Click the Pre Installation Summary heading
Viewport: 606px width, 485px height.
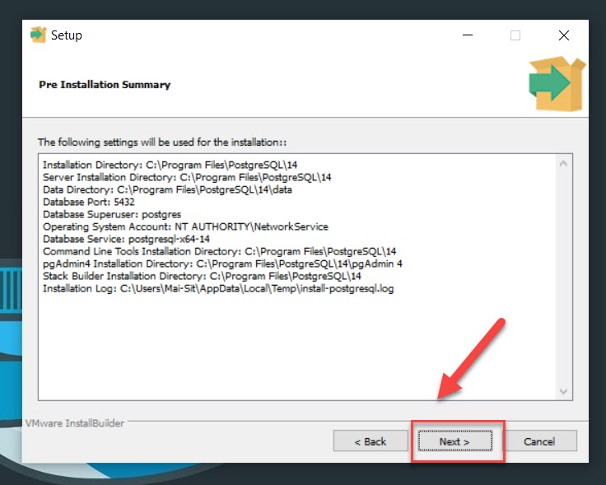[x=105, y=85]
